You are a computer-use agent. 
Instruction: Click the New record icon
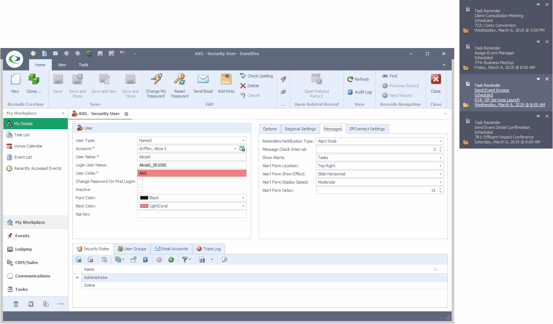(15, 79)
